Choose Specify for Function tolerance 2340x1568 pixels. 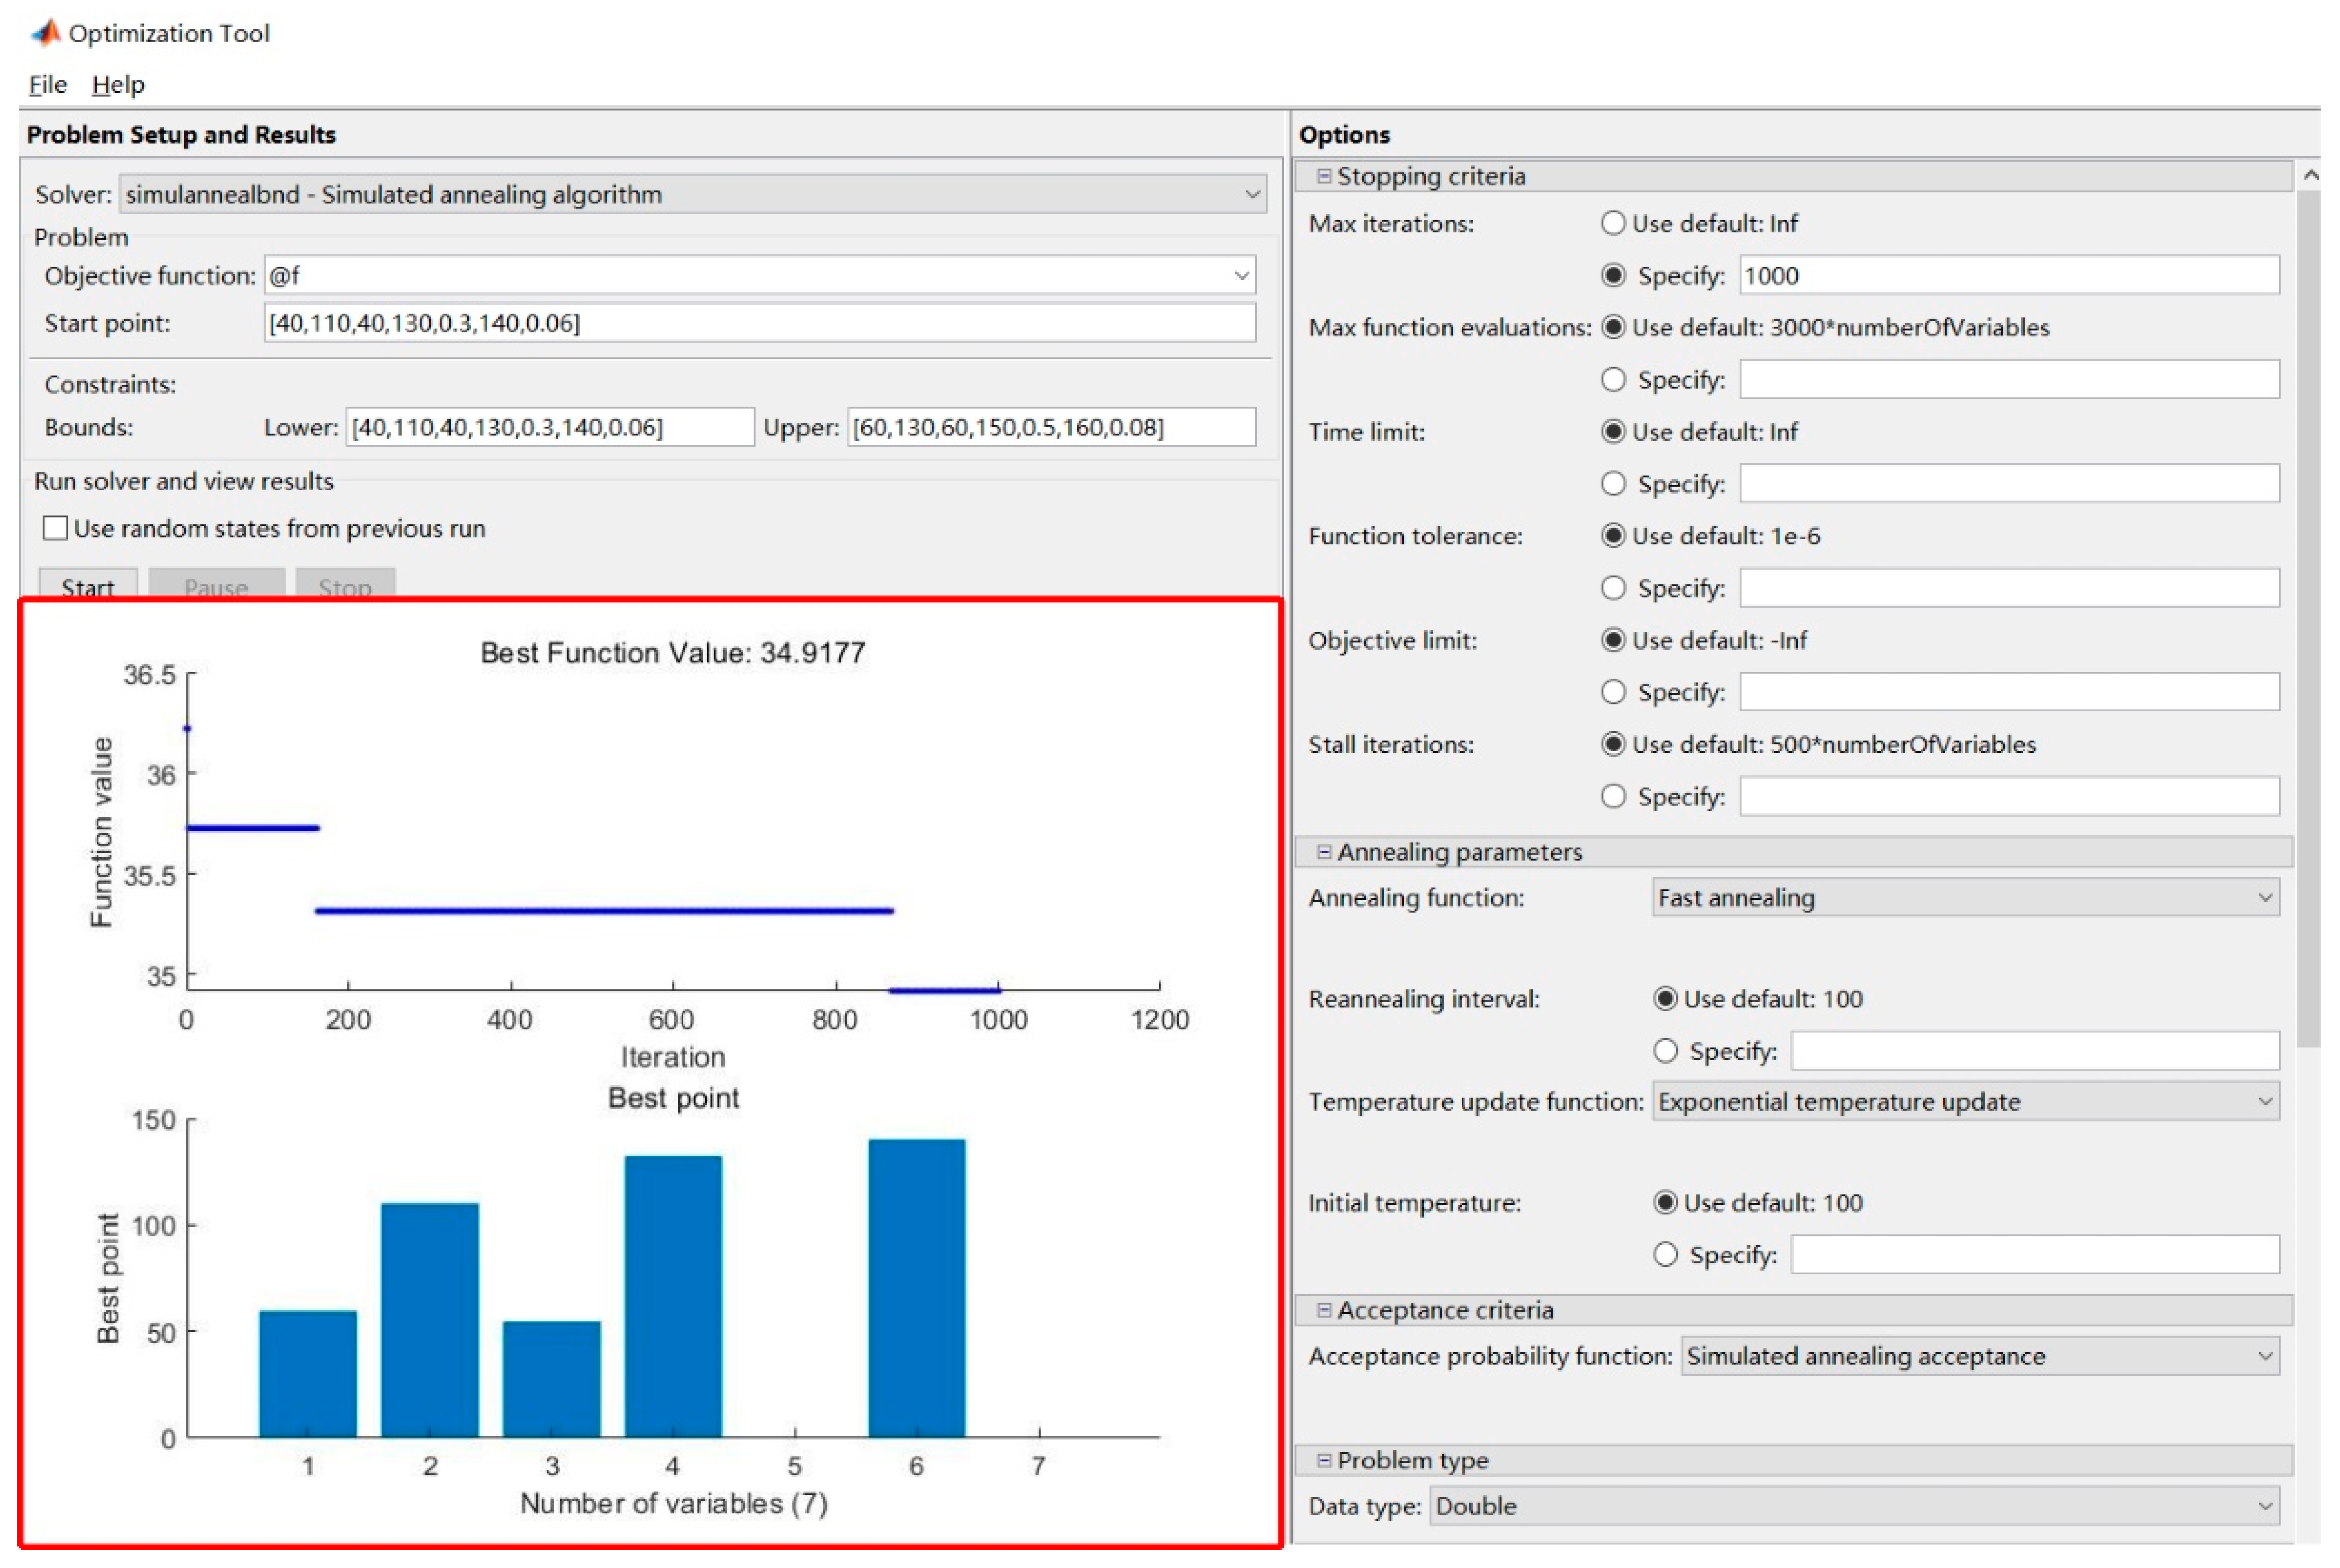tap(1613, 588)
